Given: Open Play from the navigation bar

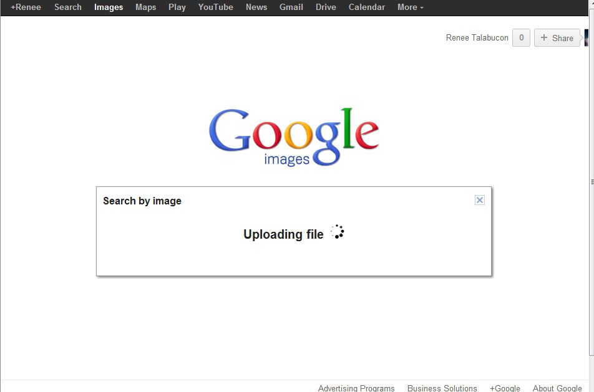Looking at the screenshot, I should point(177,7).
